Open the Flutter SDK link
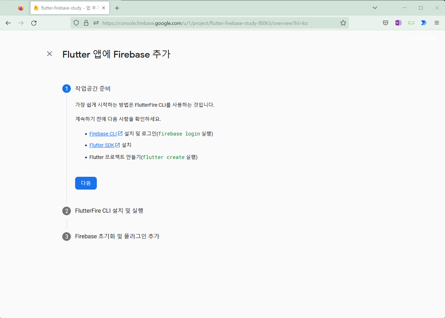 102,145
